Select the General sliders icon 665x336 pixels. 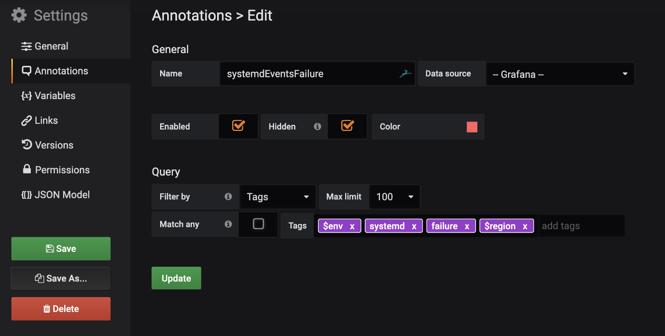point(26,46)
